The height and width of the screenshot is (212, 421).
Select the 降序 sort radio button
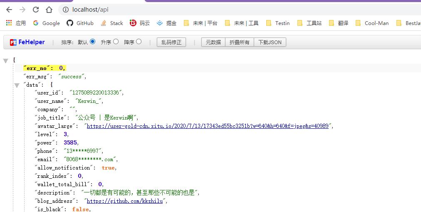(x=139, y=42)
